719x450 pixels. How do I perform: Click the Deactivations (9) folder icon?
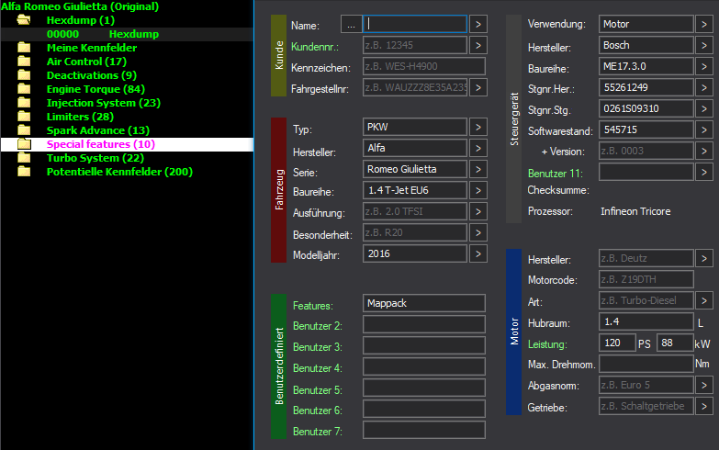pos(24,75)
